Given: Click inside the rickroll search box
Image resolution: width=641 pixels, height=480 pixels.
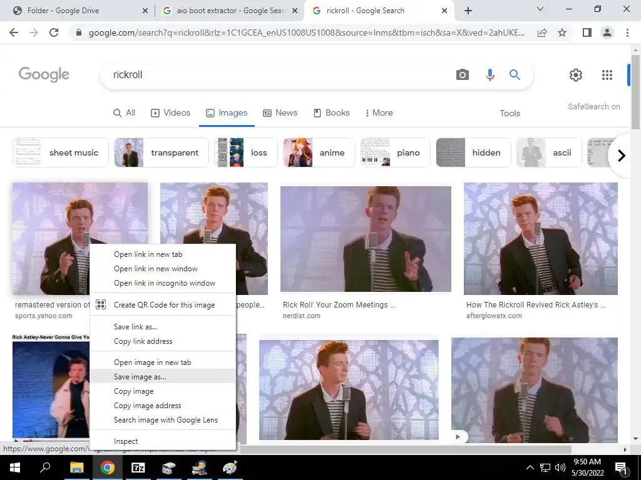Looking at the screenshot, I should pyautogui.click(x=278, y=75).
